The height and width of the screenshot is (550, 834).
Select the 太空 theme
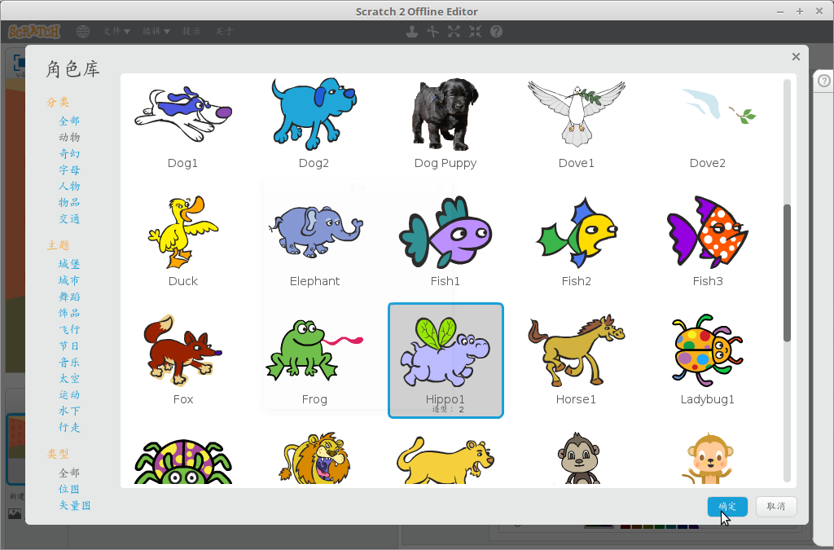tap(69, 379)
